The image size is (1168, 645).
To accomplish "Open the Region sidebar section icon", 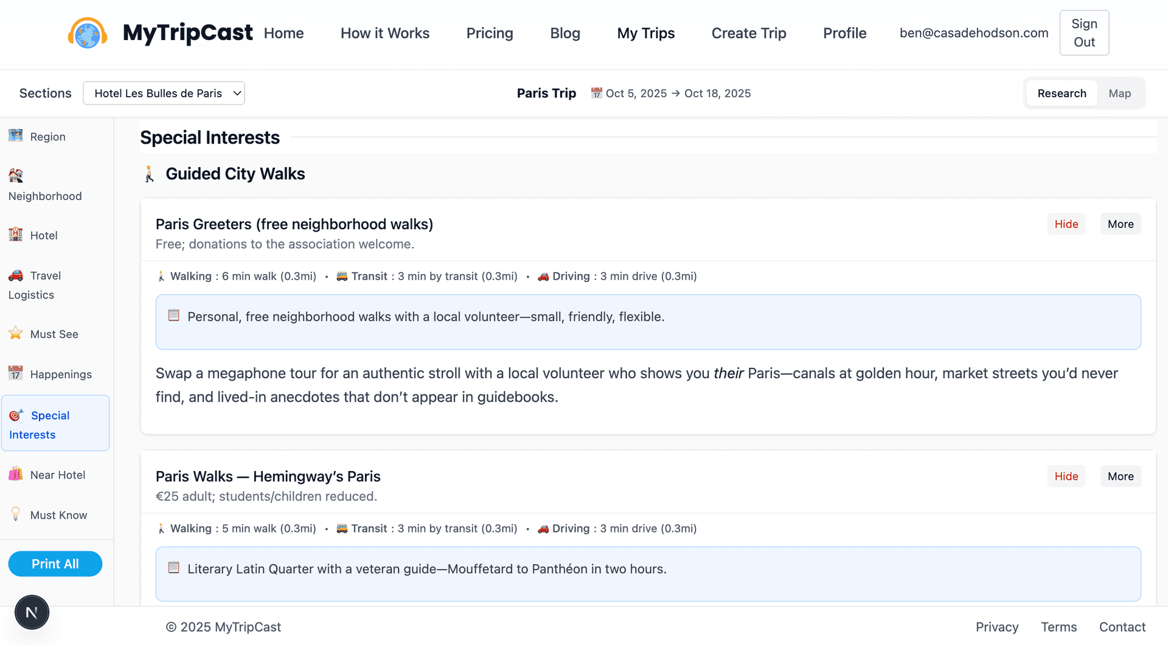I will coord(16,136).
